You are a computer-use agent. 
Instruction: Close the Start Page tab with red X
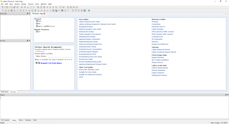pyautogui.click(x=45, y=14)
